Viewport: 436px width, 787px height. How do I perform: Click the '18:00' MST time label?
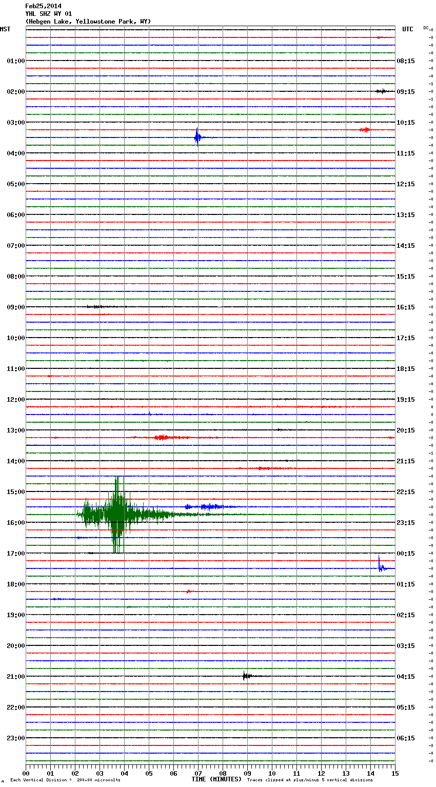coord(15,584)
